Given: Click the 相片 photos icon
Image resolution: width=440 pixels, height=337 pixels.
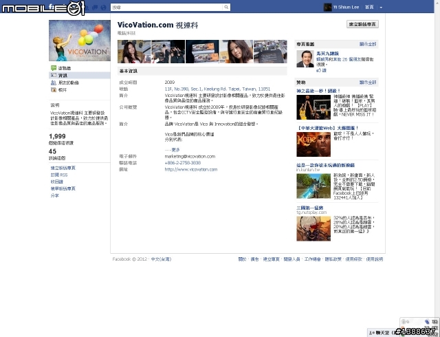Looking at the screenshot, I should 54,90.
